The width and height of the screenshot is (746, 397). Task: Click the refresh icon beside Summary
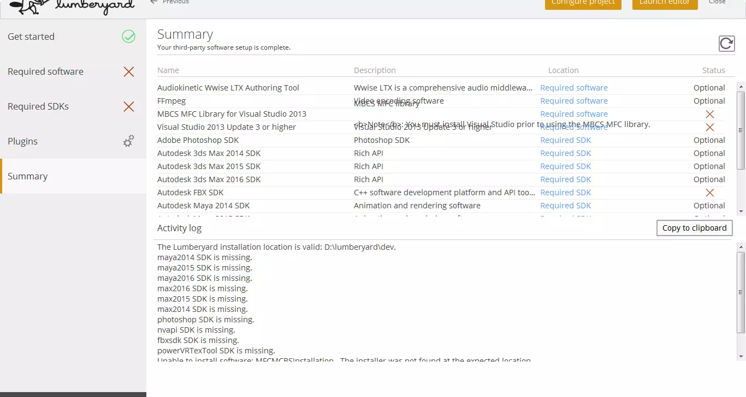[x=726, y=44]
